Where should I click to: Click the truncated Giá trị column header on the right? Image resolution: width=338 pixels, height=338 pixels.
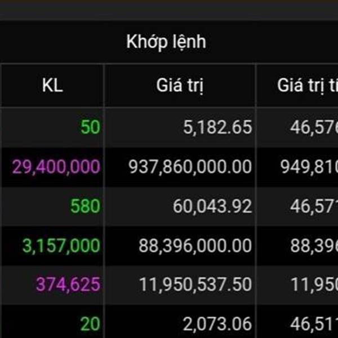click(308, 86)
